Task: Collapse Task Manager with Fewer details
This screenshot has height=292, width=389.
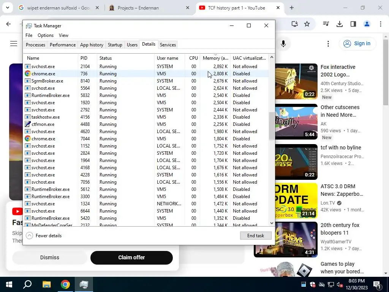Action: tap(44, 236)
